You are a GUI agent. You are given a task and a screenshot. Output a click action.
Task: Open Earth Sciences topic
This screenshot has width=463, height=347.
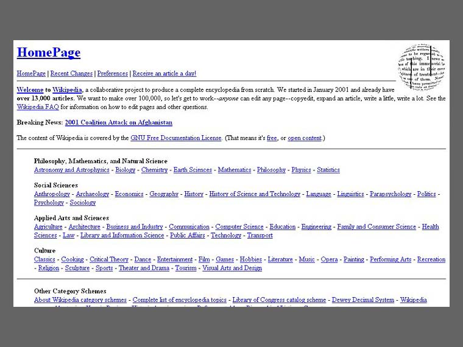193,170
